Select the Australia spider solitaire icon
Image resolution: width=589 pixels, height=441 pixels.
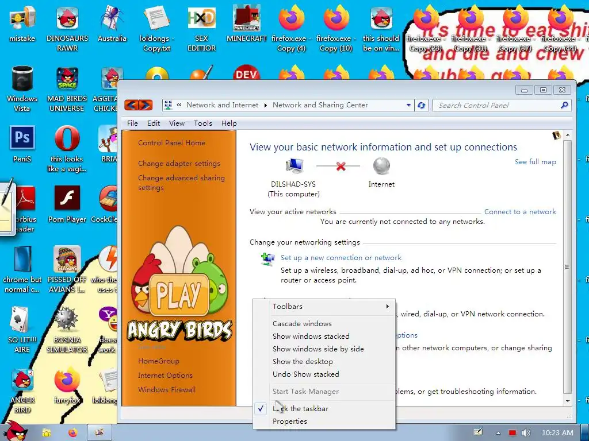112,24
